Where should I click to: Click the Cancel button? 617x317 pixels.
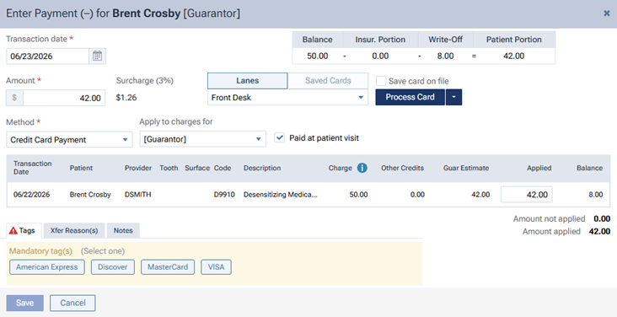pyautogui.click(x=72, y=303)
